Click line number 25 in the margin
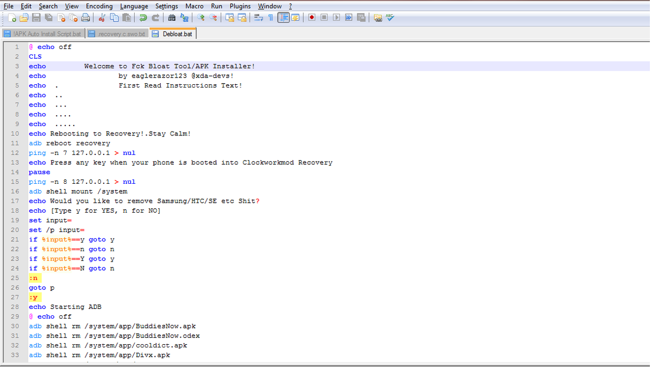Screen dimensions: 652x367 click(15, 278)
